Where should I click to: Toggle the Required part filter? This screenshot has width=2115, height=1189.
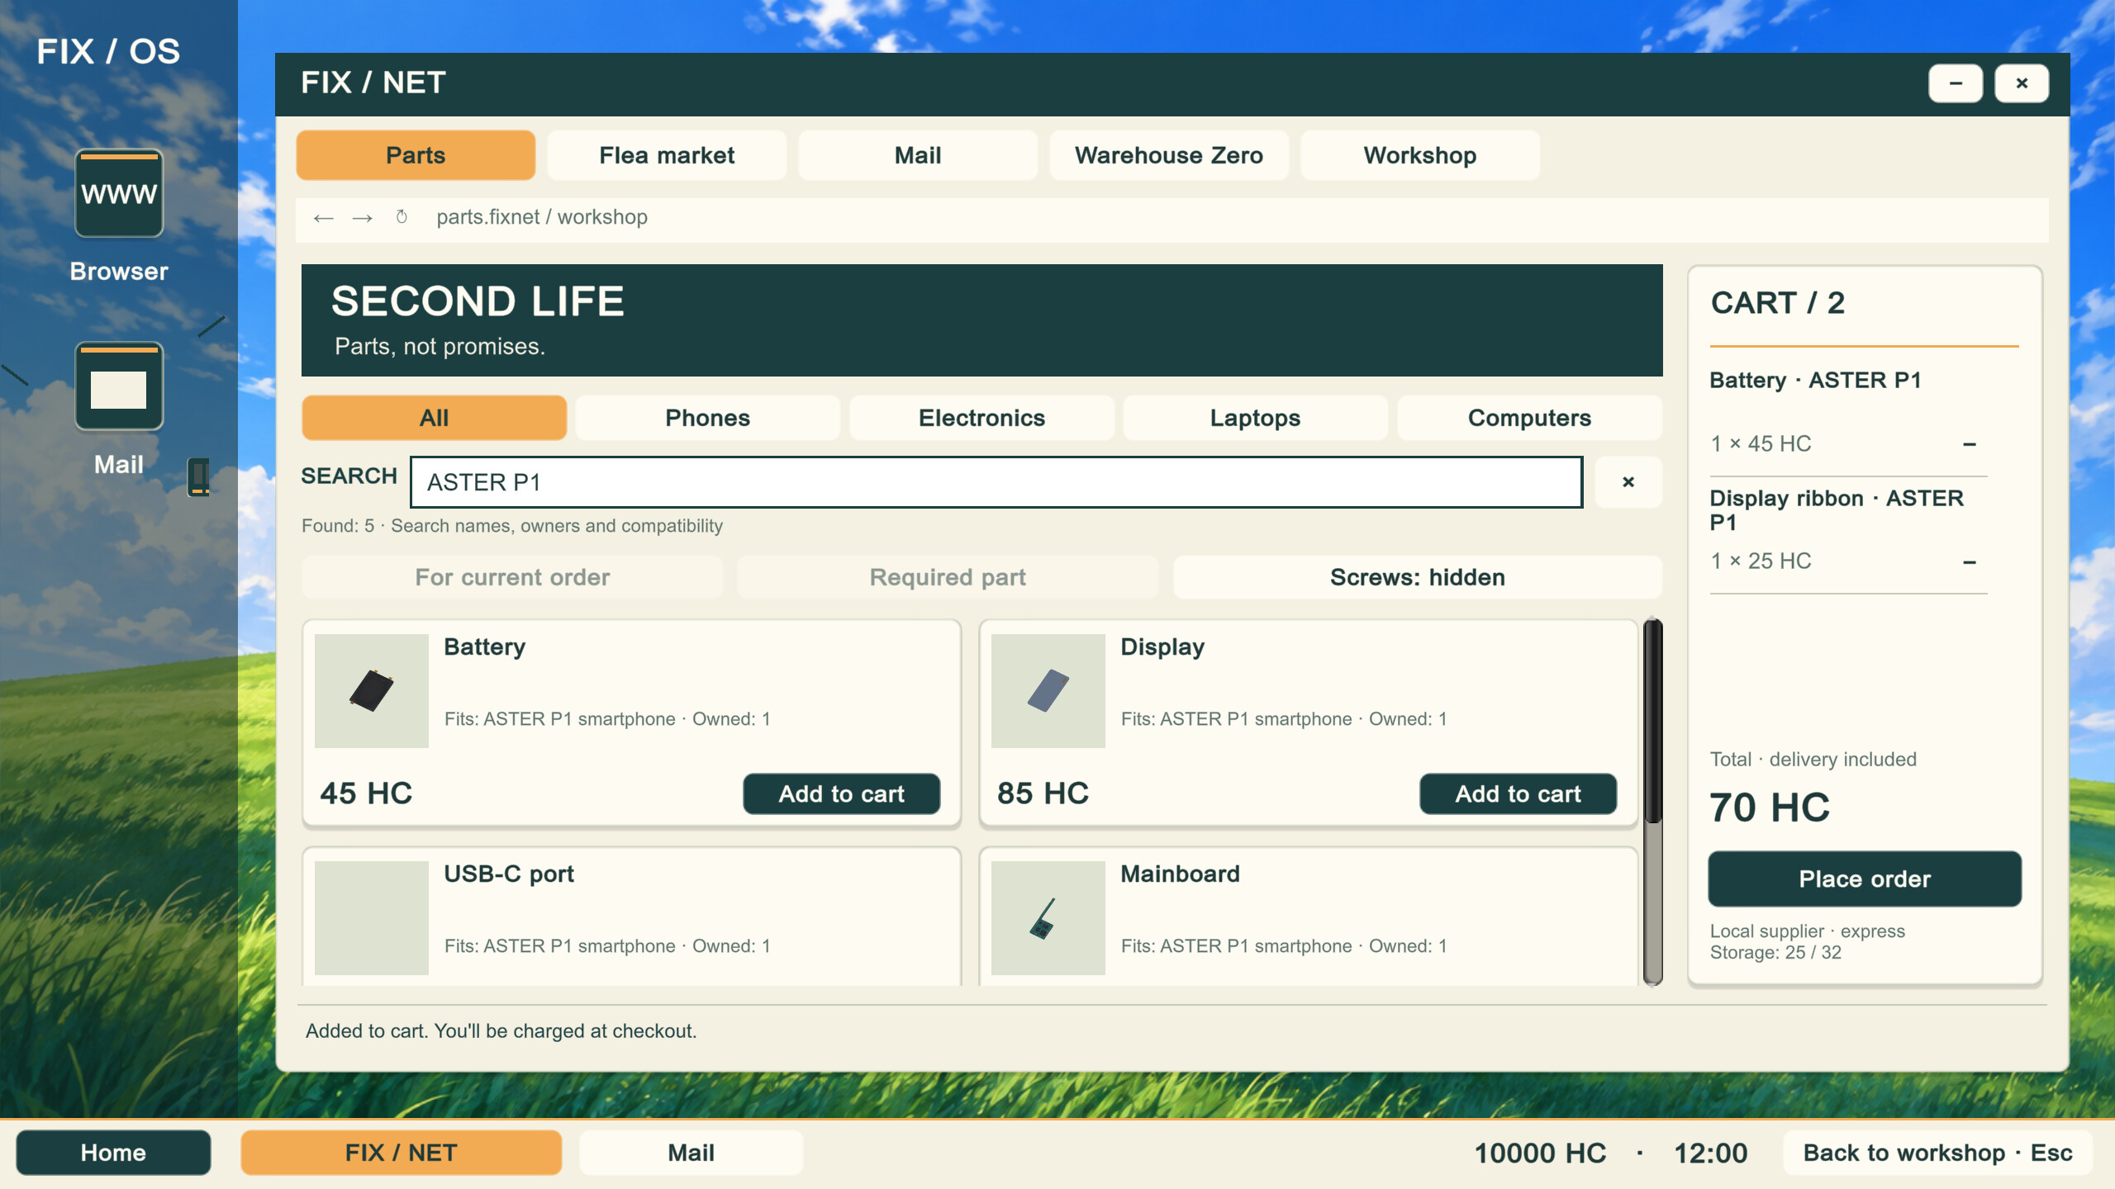coord(948,577)
